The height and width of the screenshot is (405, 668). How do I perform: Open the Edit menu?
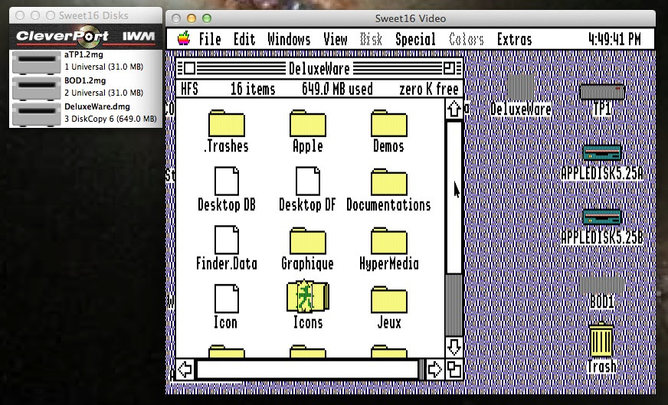coord(244,39)
